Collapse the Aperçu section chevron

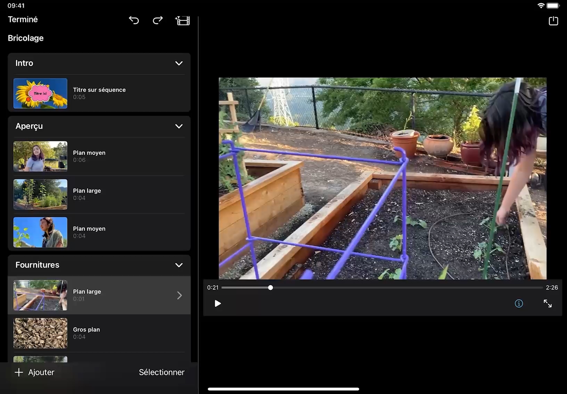[179, 126]
